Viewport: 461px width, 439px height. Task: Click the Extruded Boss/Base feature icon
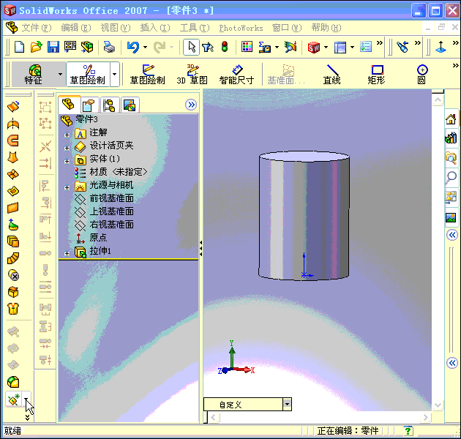click(13, 107)
